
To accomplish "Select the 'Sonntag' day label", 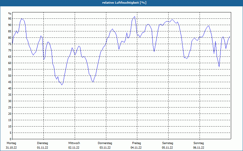I will pos(199,143).
